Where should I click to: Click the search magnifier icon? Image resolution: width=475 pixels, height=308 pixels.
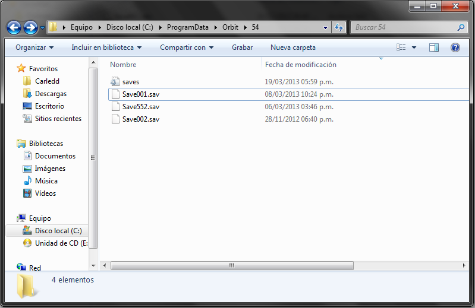(461, 27)
